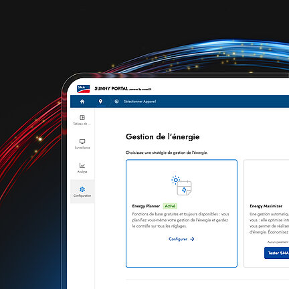289x289 pixels.
Task: Open the Configuration gear icon
Action: [x=82, y=189]
